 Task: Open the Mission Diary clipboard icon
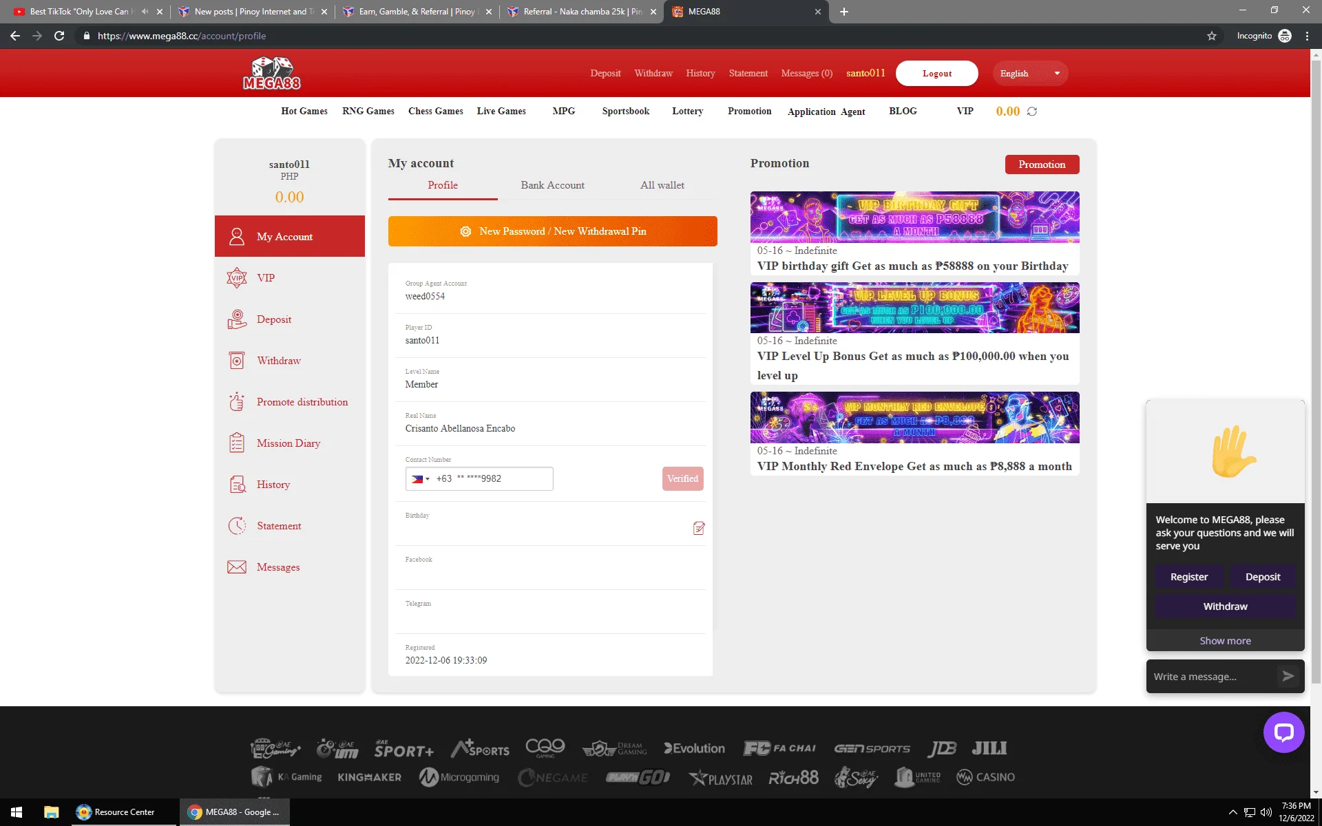tap(237, 443)
